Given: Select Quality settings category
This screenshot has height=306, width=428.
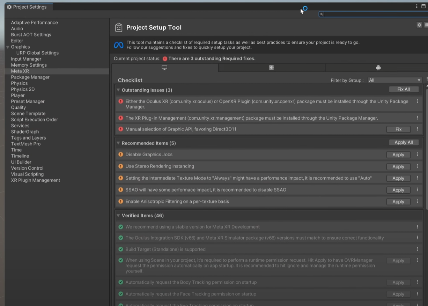Looking at the screenshot, I should [18, 107].
